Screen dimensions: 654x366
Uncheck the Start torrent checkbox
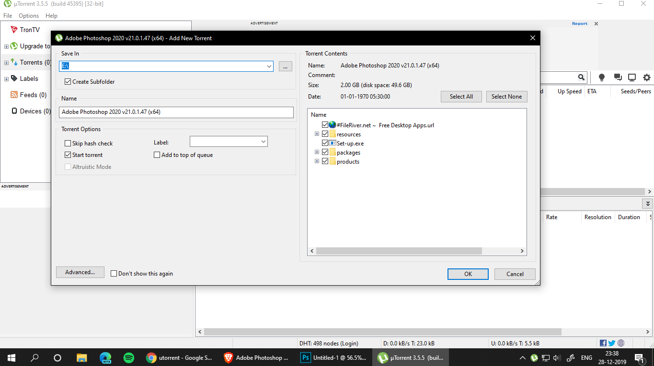68,155
